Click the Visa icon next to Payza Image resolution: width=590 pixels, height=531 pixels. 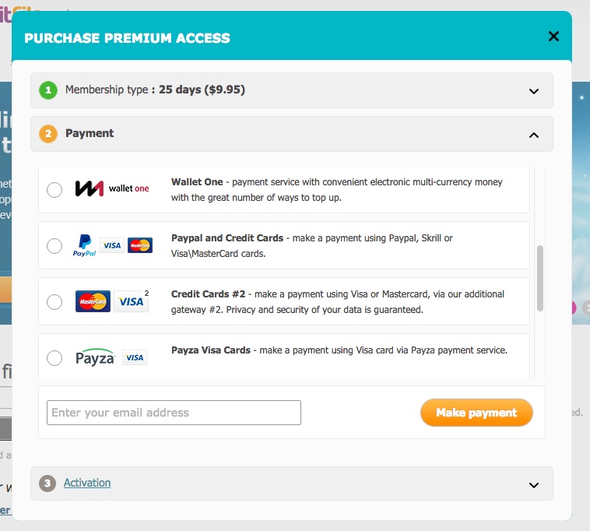(x=135, y=357)
